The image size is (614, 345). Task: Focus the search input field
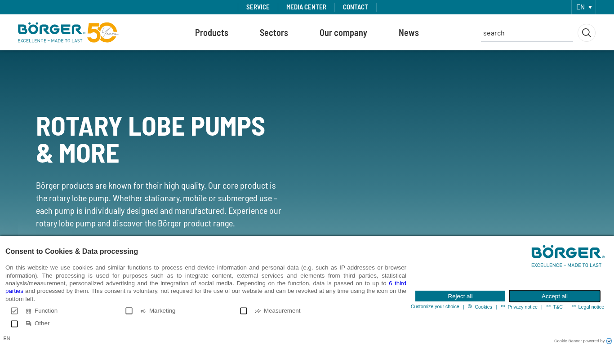tap(527, 33)
